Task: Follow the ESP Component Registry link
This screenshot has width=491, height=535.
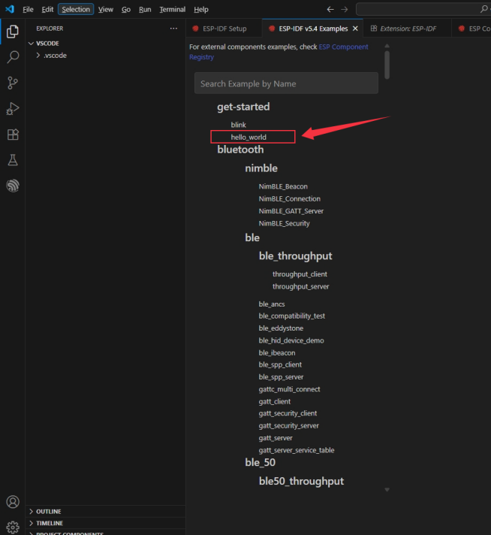Action: (279, 52)
